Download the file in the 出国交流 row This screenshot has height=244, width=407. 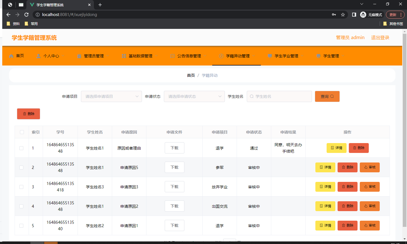pos(174,206)
